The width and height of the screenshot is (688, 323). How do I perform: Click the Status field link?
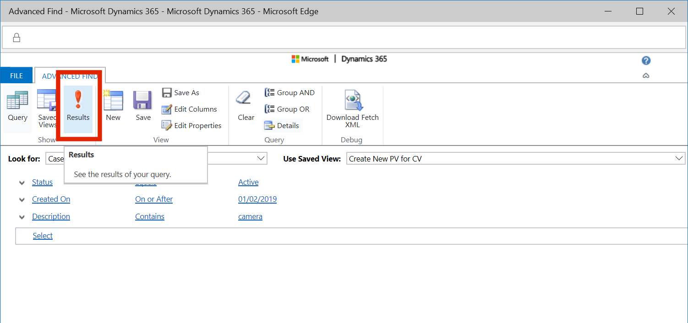42,182
